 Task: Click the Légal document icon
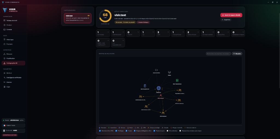click(x=4, y=87)
